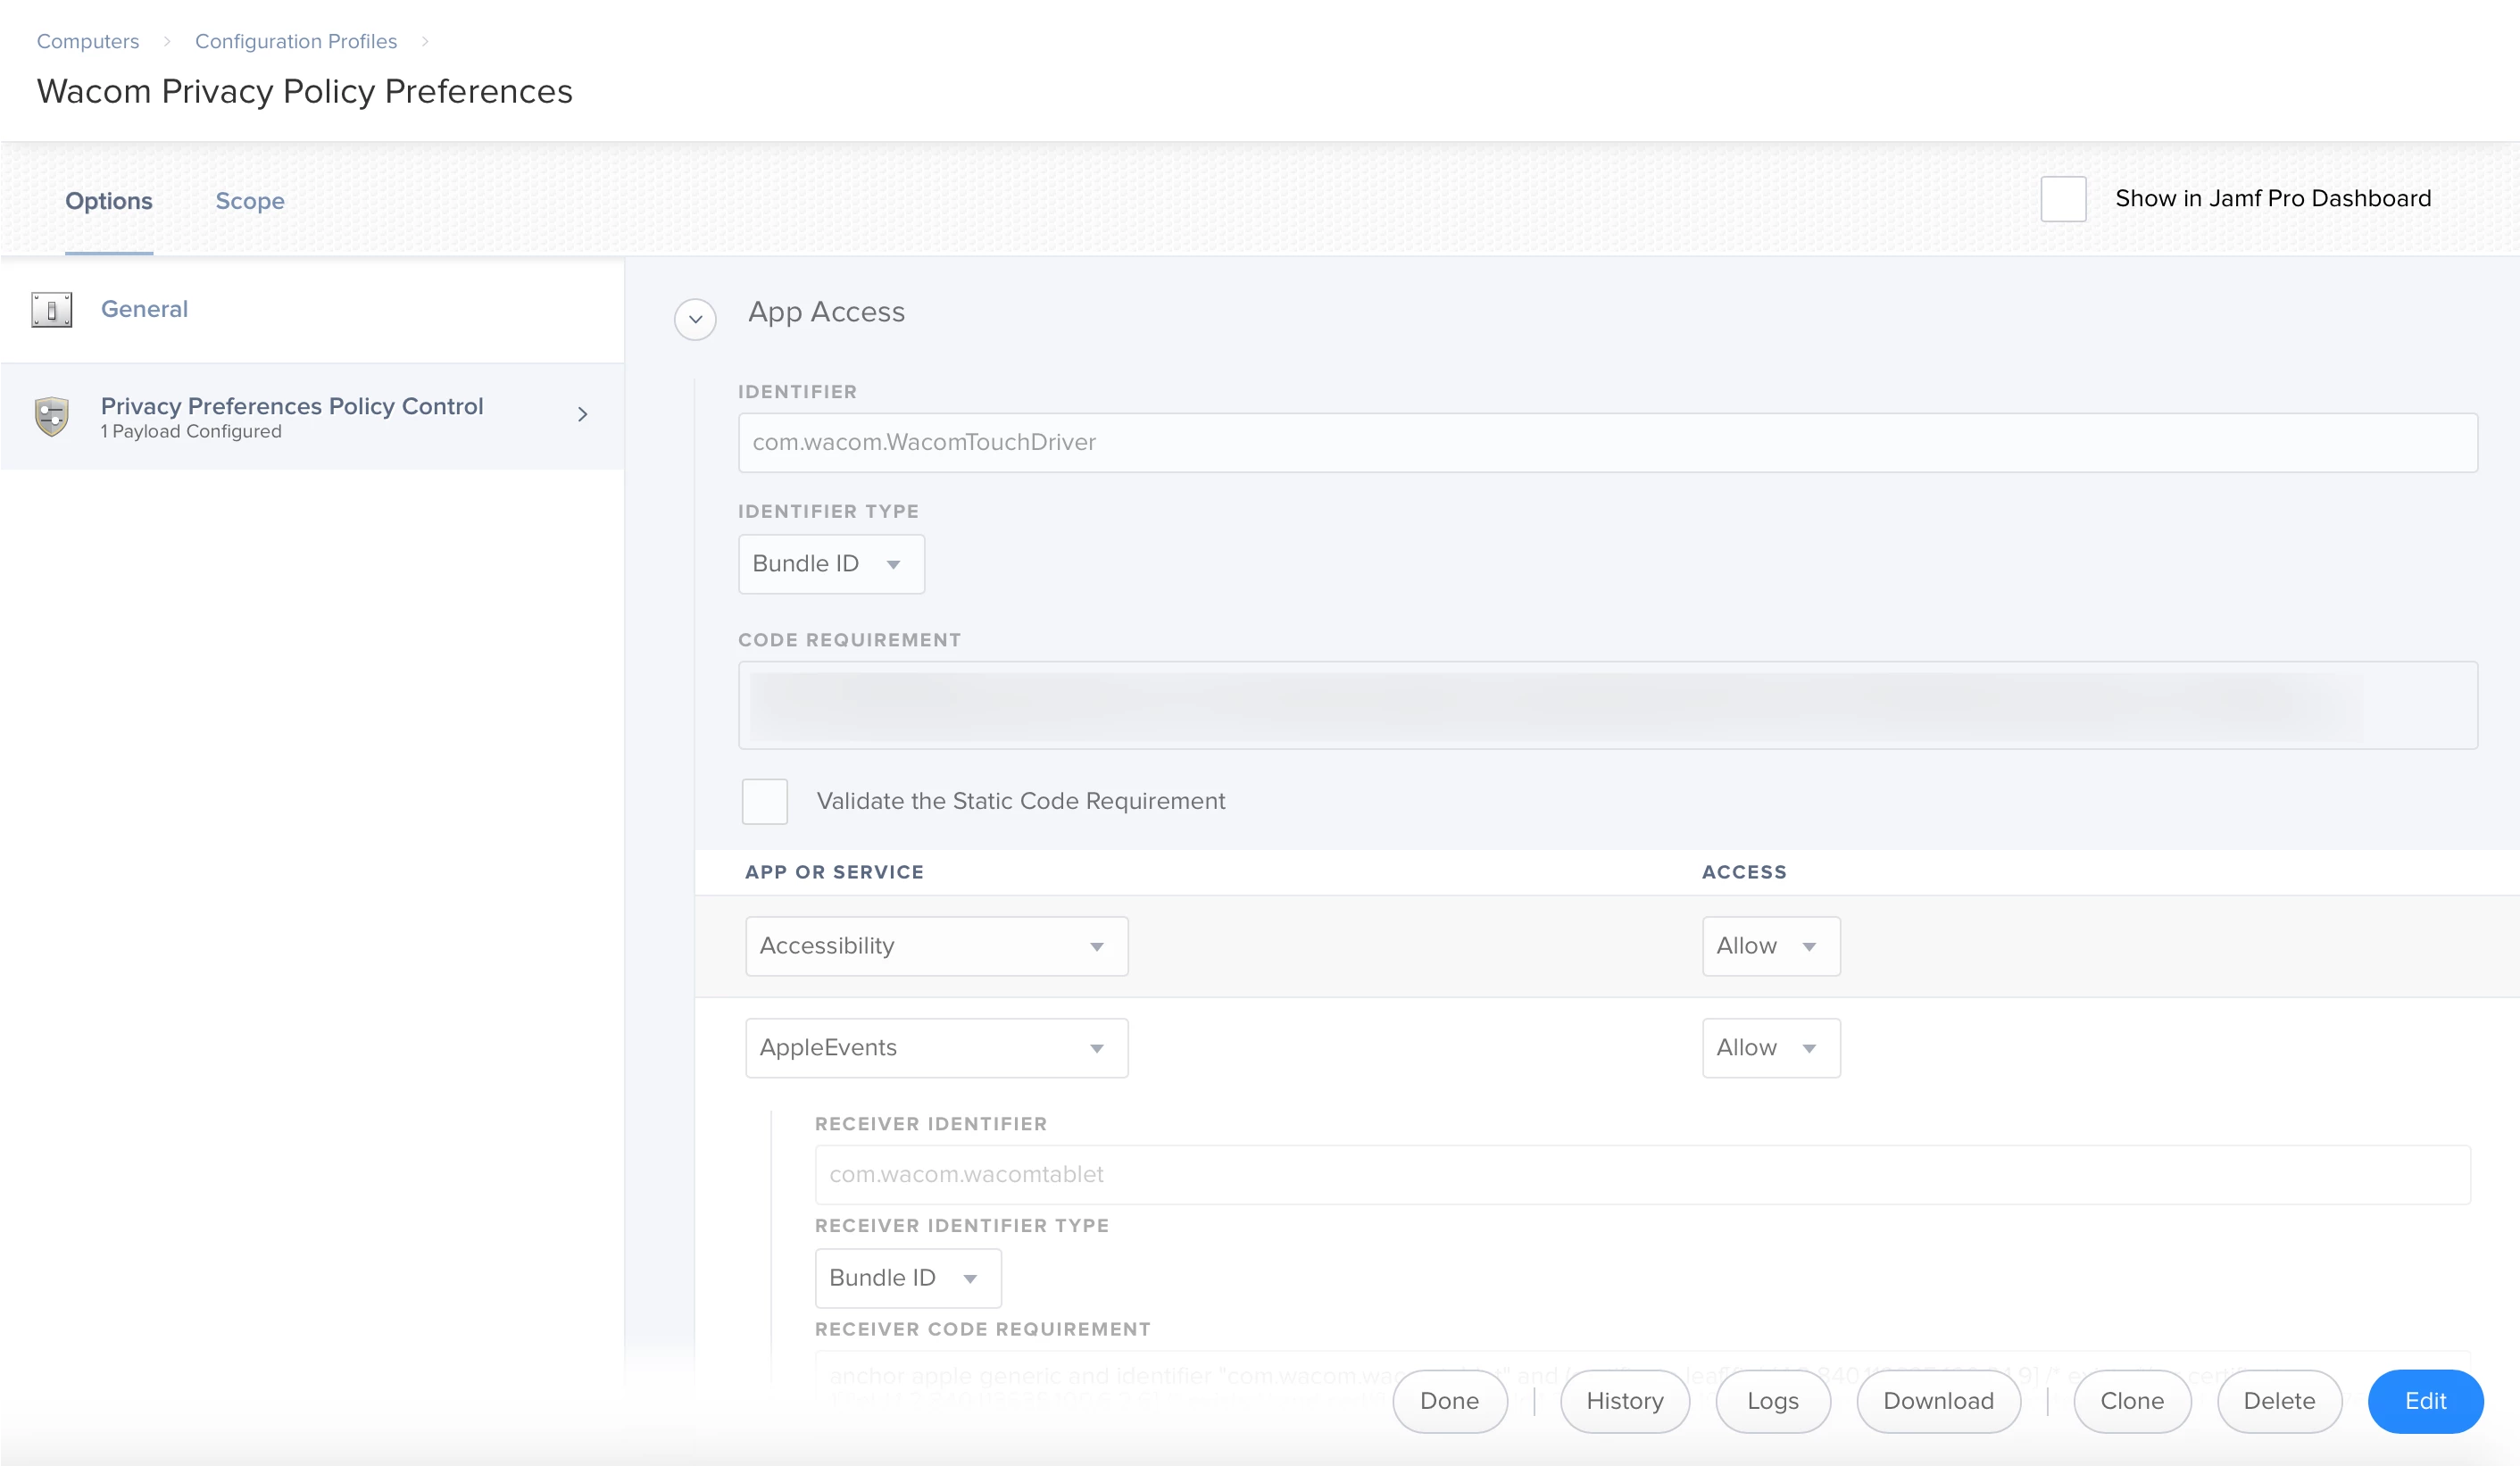The image size is (2520, 1466).
Task: Switch to the Options tab
Action: [x=109, y=201]
